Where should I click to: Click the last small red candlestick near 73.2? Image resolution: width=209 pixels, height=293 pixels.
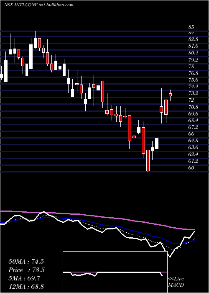point(170,95)
